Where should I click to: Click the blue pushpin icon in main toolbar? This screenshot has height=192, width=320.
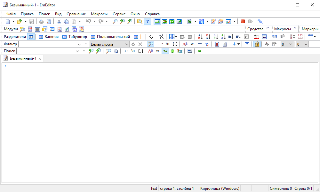click(260, 21)
